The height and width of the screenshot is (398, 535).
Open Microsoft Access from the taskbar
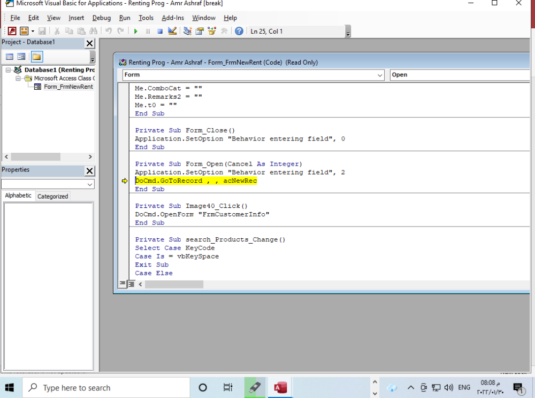click(280, 388)
